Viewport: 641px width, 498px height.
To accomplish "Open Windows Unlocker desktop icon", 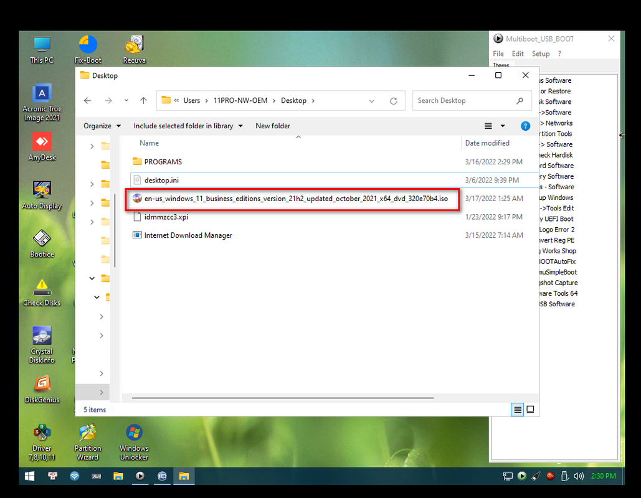I will [x=134, y=442].
